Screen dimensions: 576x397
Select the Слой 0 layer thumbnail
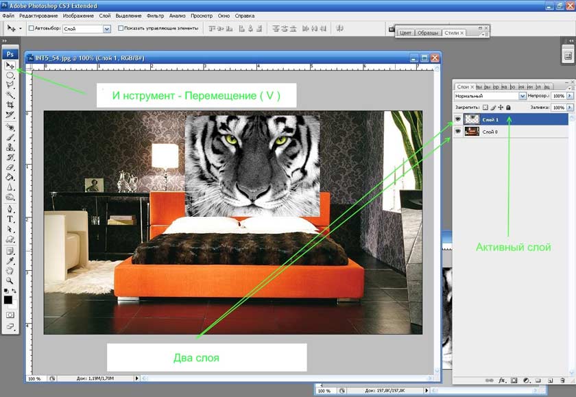tap(472, 132)
